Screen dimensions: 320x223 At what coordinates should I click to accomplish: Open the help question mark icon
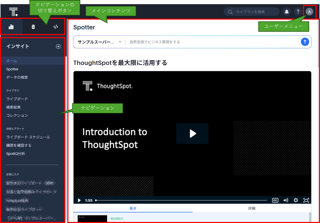click(298, 12)
